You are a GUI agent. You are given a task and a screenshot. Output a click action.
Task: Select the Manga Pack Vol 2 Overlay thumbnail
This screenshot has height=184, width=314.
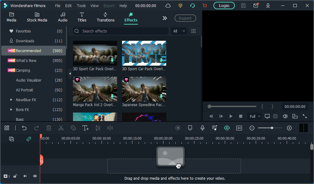pos(95,89)
